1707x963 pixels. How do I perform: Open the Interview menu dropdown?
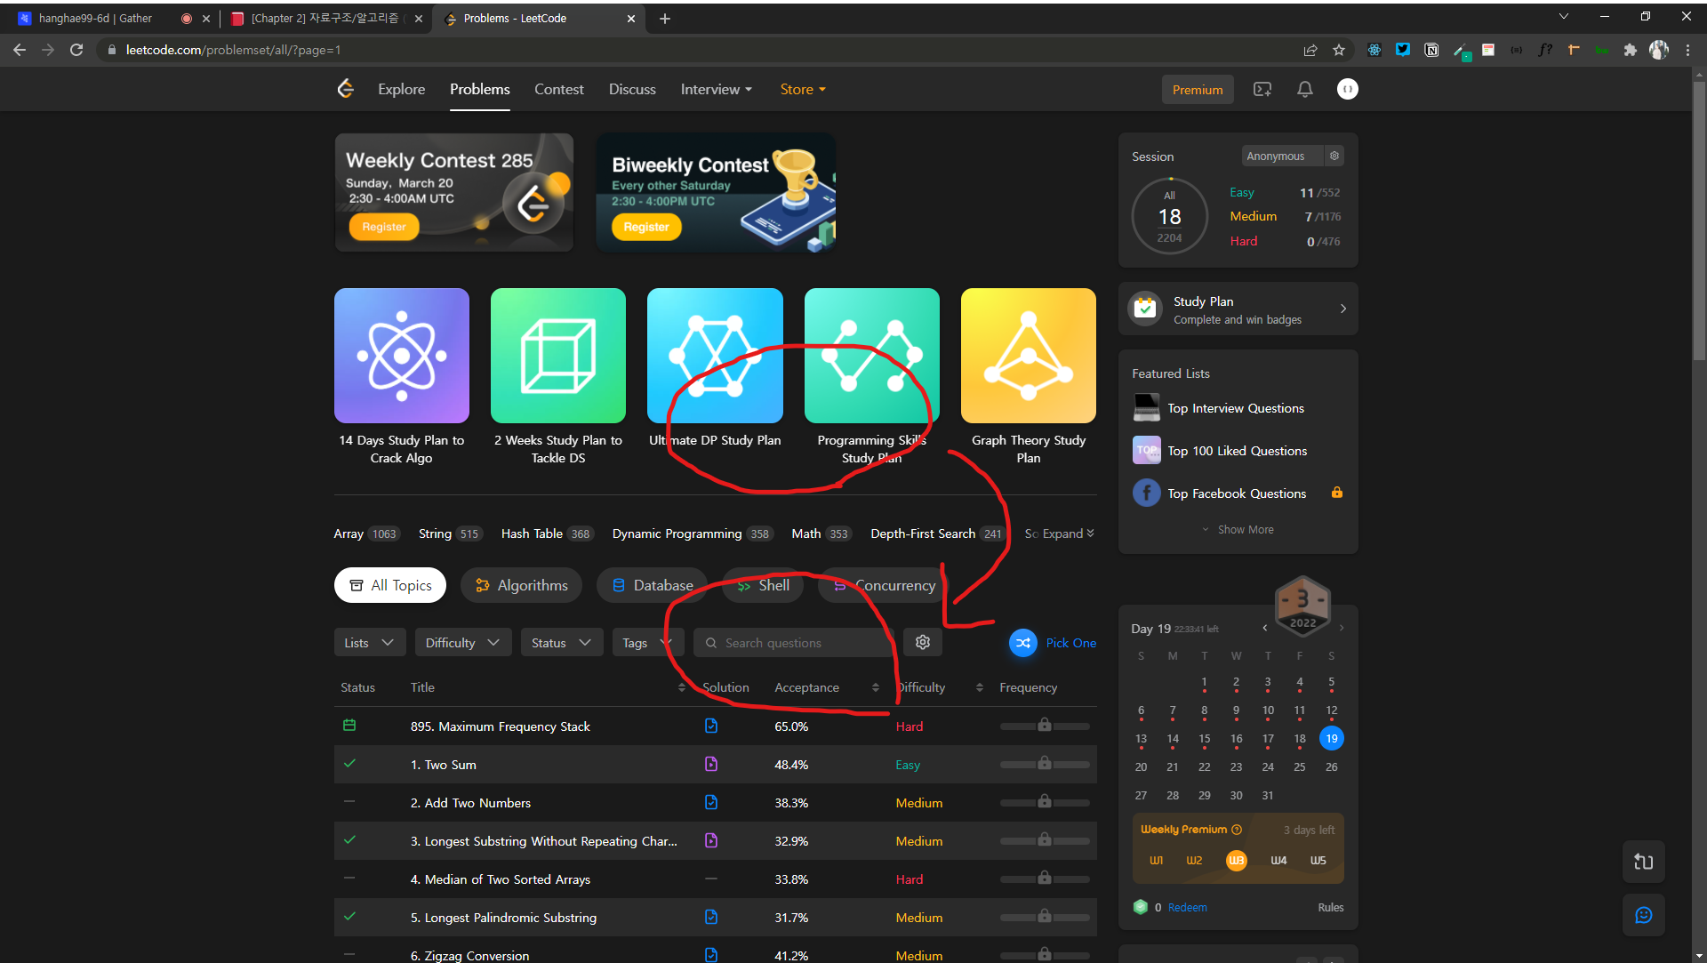(x=717, y=89)
